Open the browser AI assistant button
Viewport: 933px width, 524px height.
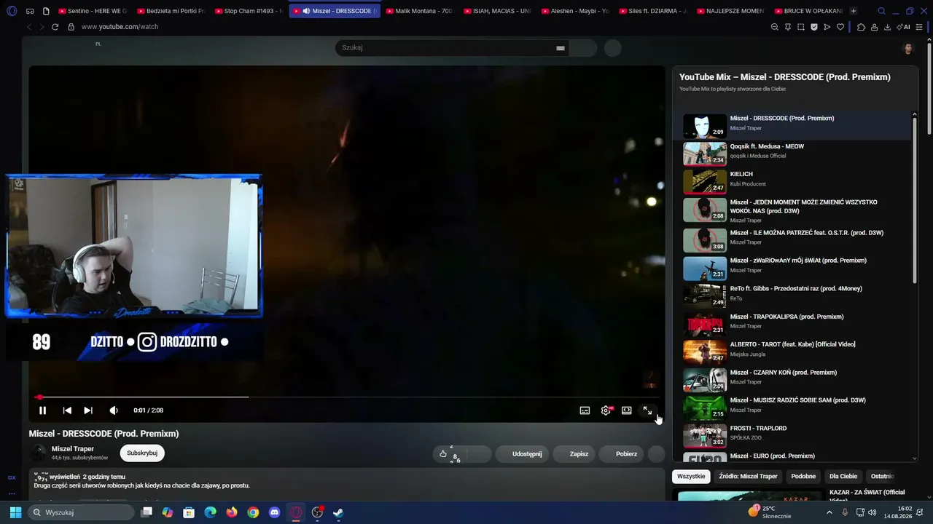click(904, 27)
